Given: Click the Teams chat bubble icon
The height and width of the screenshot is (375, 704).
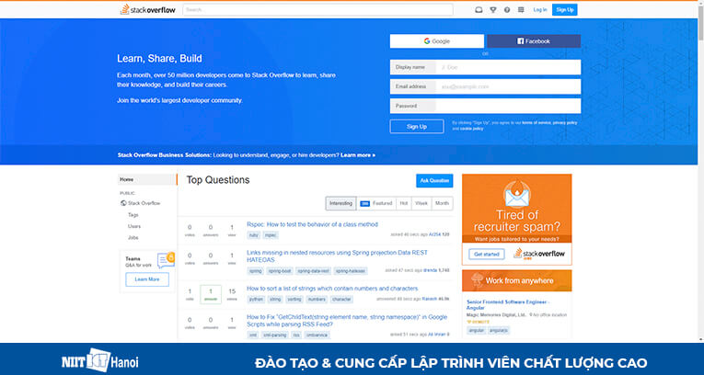Looking at the screenshot, I should click(166, 260).
